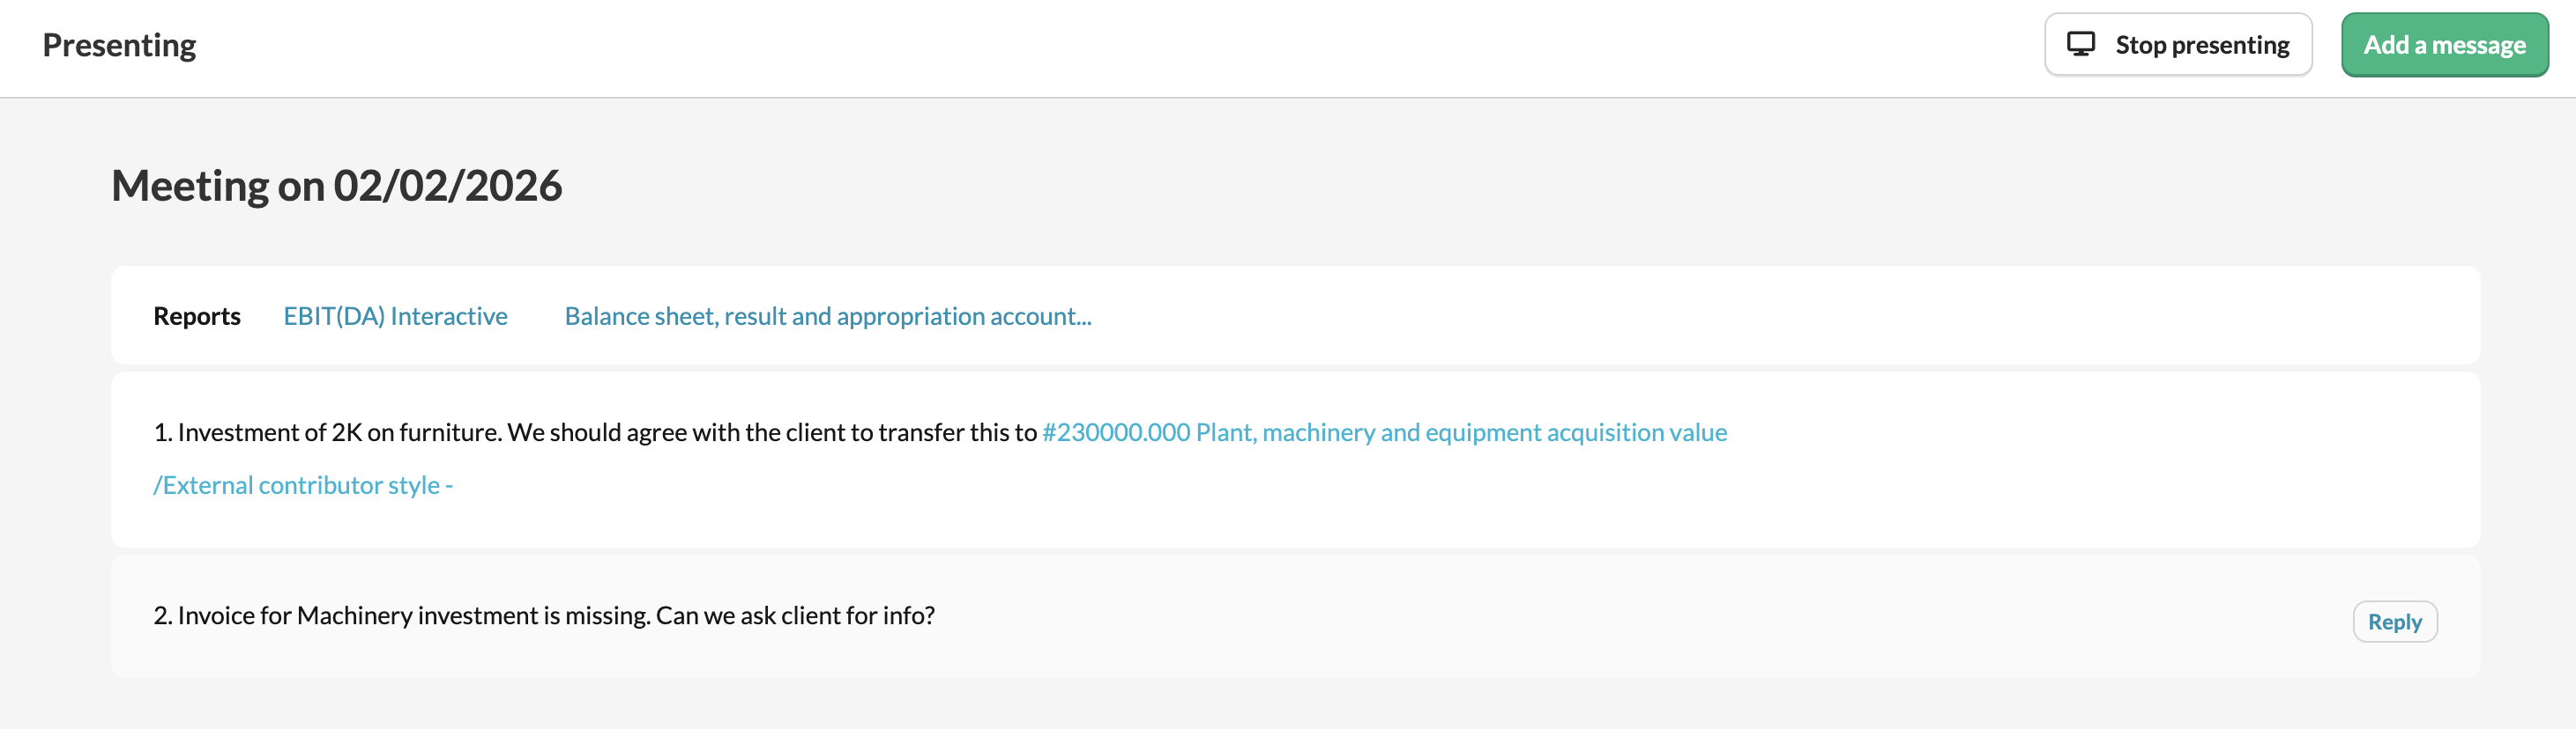Click the "Can we ask client for info?" text
The image size is (2576, 729).
(x=795, y=615)
